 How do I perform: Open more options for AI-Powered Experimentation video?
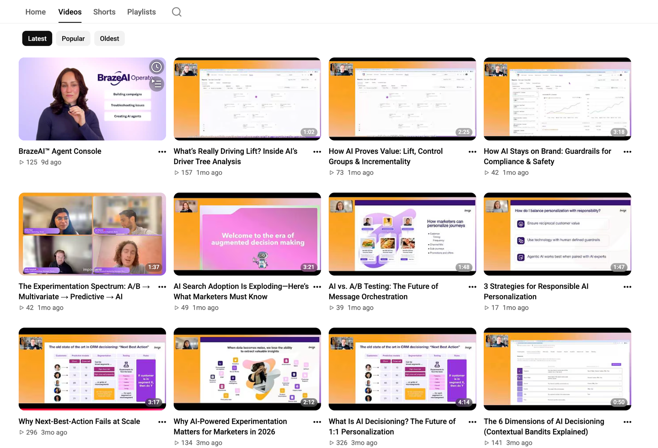(317, 422)
